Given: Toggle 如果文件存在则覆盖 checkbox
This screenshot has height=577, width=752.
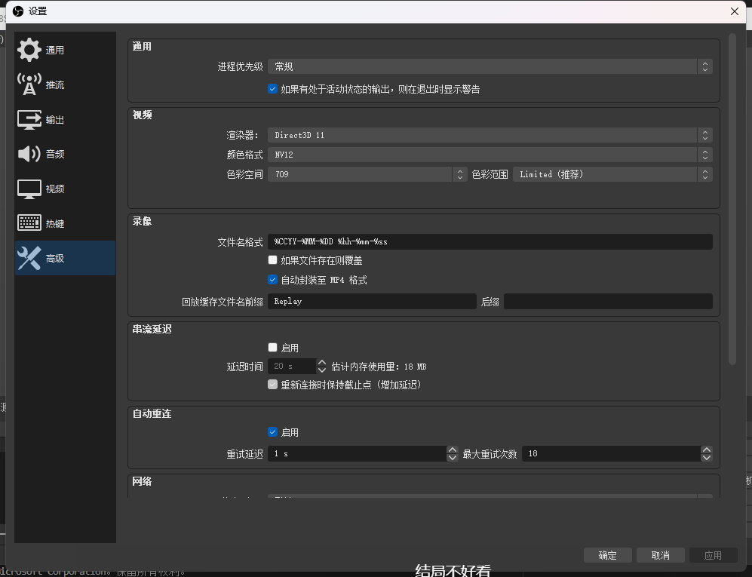Looking at the screenshot, I should [x=273, y=260].
